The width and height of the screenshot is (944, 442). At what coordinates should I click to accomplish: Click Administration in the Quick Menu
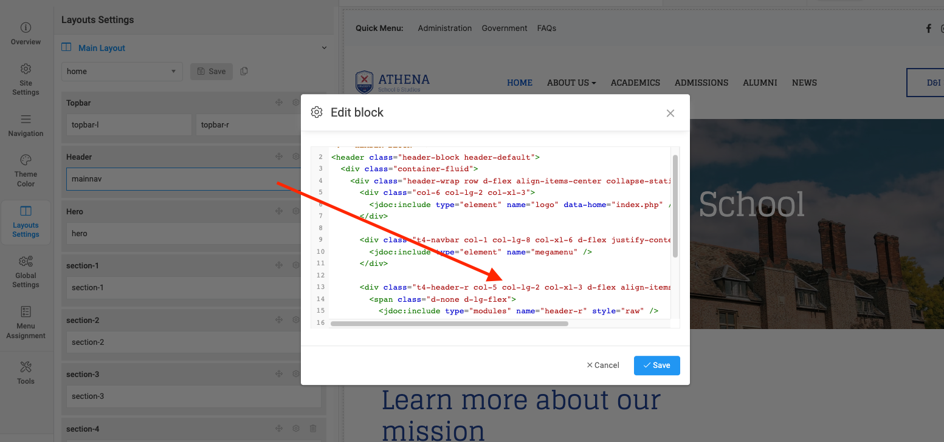(445, 29)
